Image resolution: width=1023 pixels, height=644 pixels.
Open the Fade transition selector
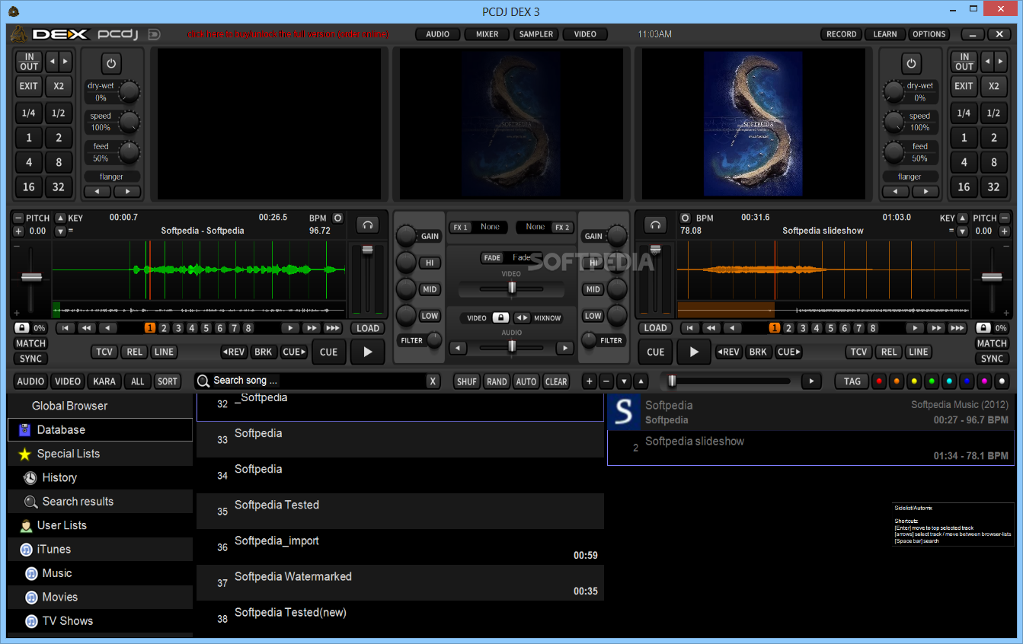coord(511,257)
